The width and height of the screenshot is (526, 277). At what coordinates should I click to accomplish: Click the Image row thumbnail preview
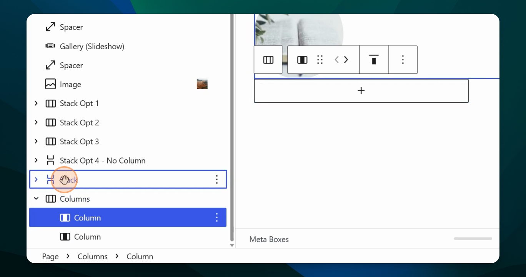pyautogui.click(x=202, y=84)
